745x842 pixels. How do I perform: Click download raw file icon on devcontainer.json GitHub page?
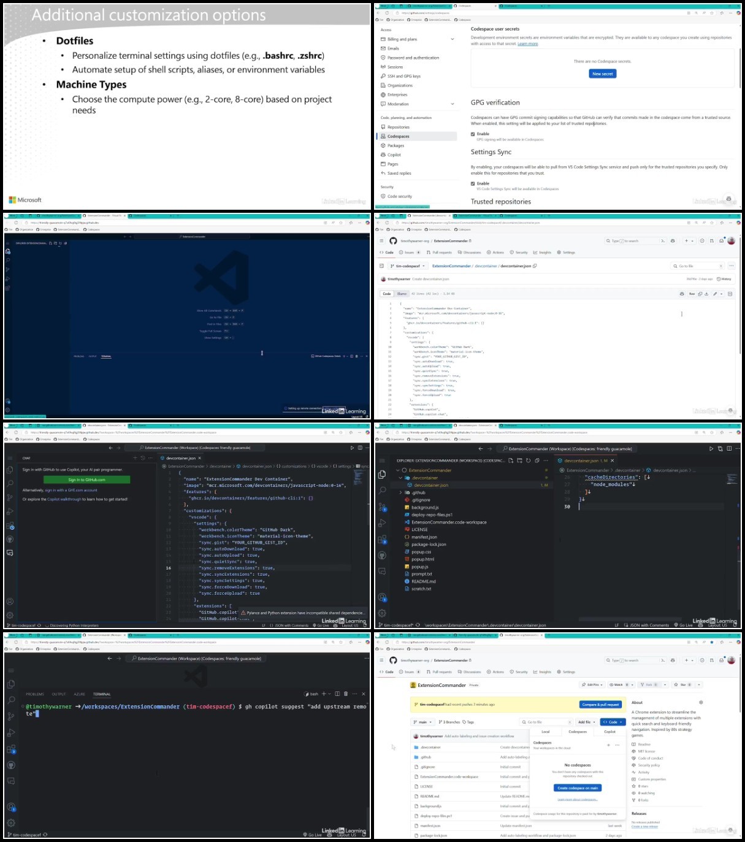pos(706,294)
